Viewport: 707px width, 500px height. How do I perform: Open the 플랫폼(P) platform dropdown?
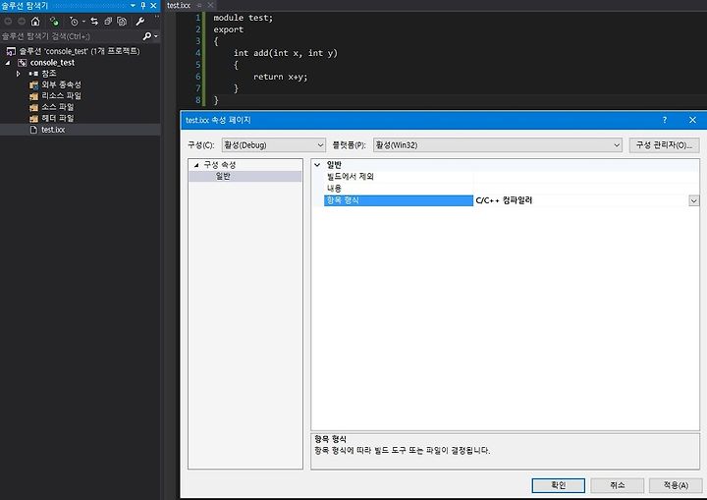(x=497, y=144)
